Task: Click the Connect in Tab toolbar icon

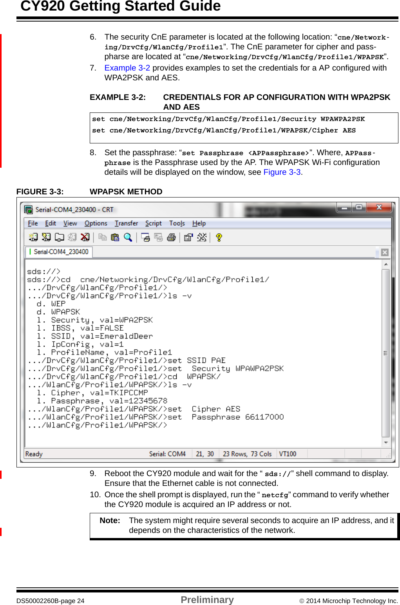Action: coord(59,237)
